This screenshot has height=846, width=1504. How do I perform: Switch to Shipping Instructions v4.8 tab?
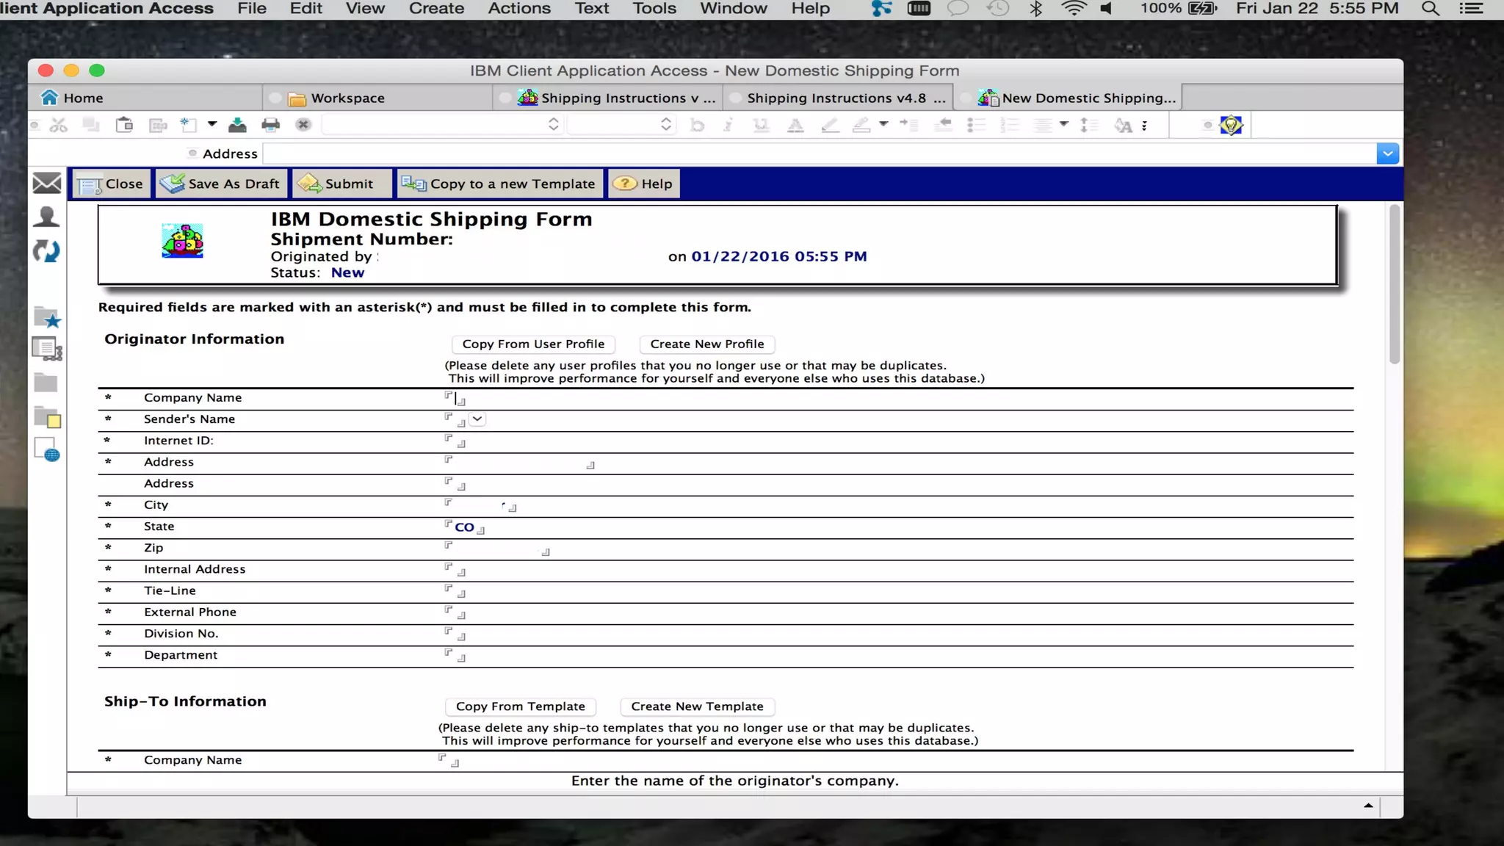click(x=838, y=98)
